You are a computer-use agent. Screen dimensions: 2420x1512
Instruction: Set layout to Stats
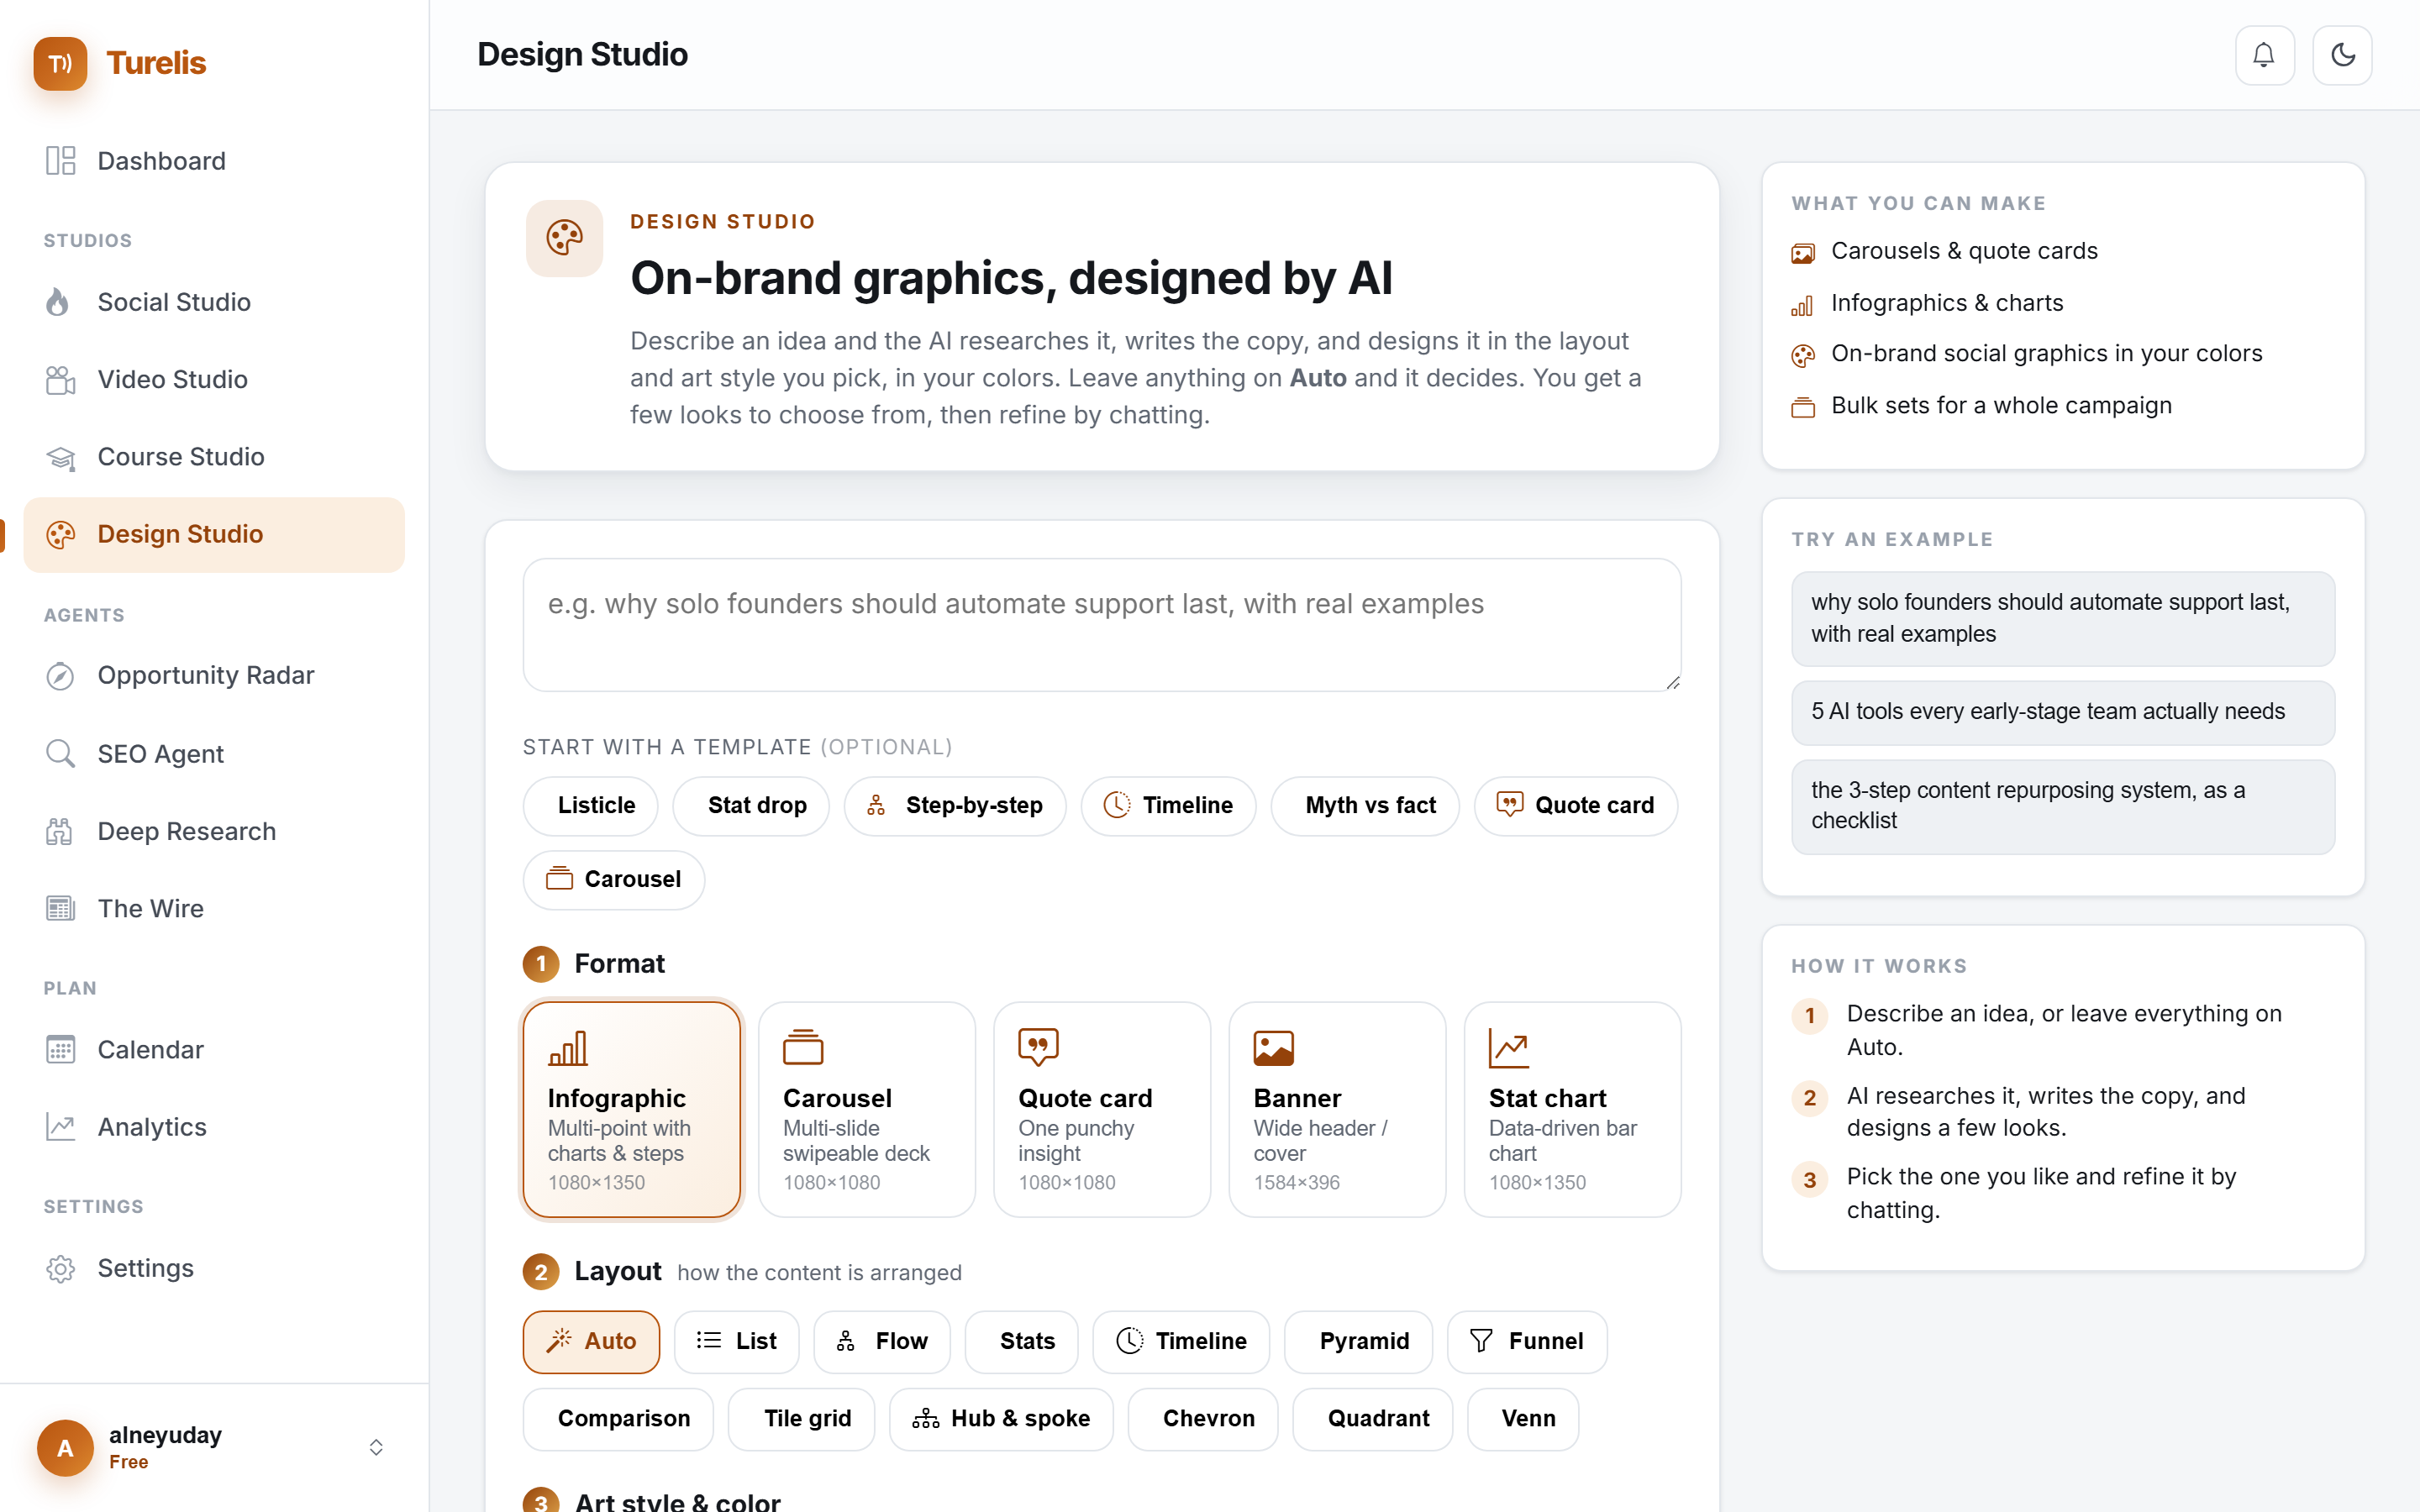(x=1022, y=1342)
